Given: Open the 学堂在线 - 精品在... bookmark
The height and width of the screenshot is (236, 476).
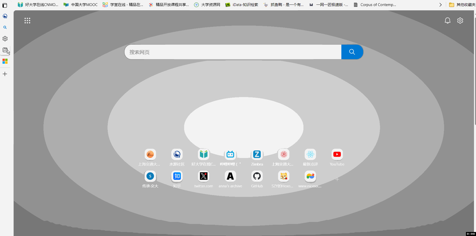Looking at the screenshot, I should click(123, 5).
